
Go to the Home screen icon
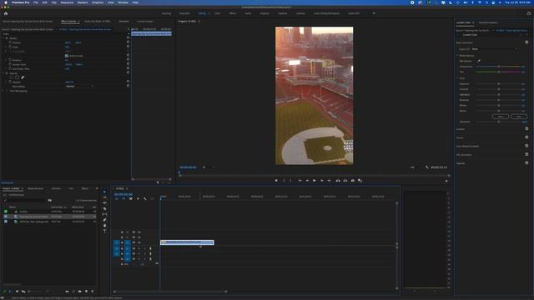point(6,13)
